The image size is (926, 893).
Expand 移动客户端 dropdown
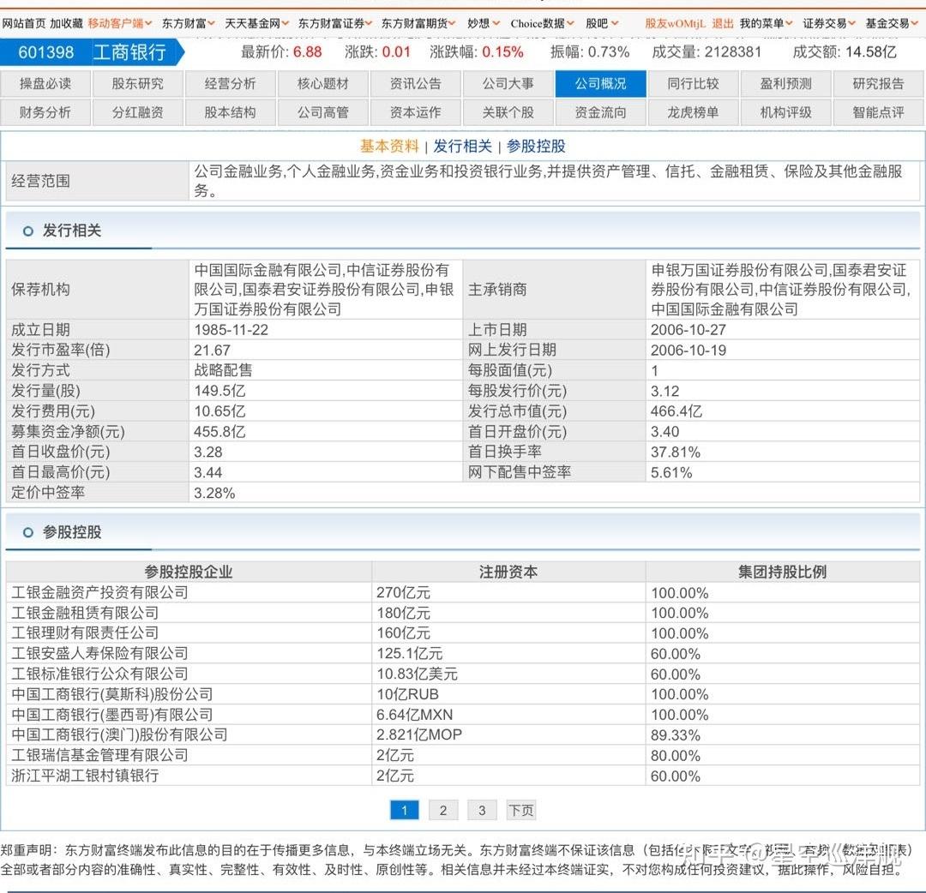120,24
